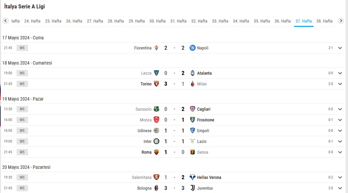Expand the Torino vs Milan match row
This screenshot has width=348, height=193.
[x=340, y=84]
